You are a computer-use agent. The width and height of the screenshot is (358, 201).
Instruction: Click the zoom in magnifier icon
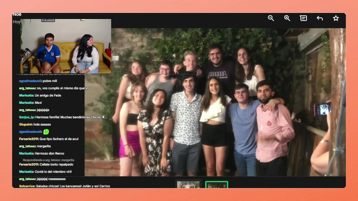287,18
